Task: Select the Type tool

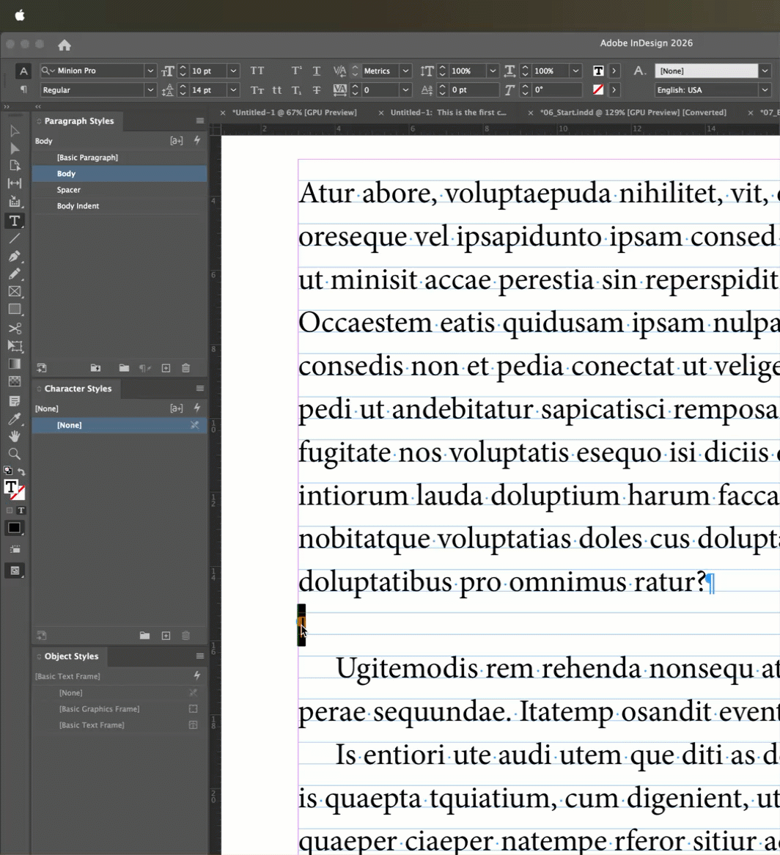Action: pos(15,220)
